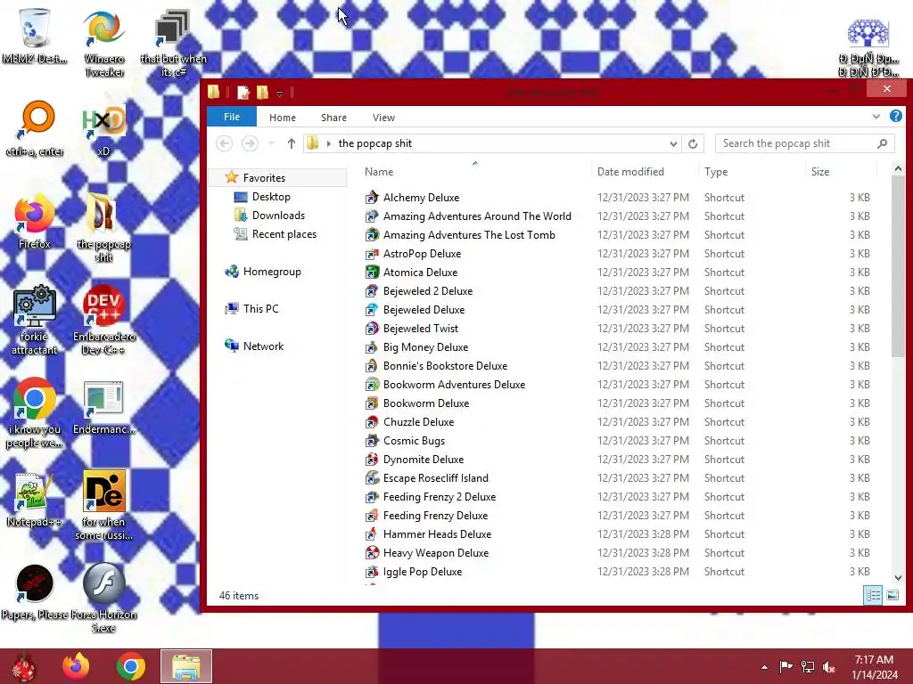Viewport: 913px width, 684px height.
Task: Select the Alchemy Deluxe shortcut icon
Action: 372,198
